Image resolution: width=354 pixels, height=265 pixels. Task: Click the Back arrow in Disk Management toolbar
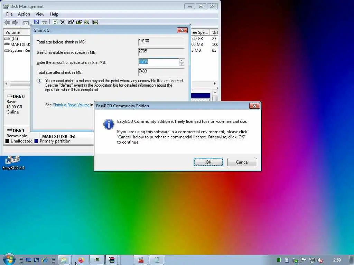7,22
